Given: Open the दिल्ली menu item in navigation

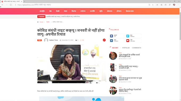Looking at the screenshot, I should [x=57, y=11].
